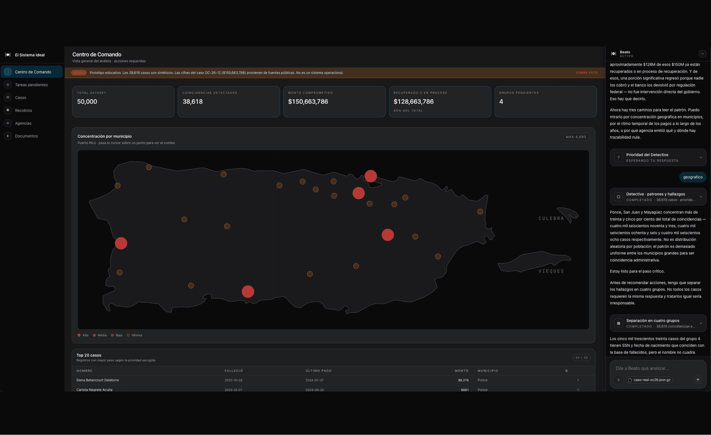Open Documentos via its sidebar icon

tap(8, 136)
